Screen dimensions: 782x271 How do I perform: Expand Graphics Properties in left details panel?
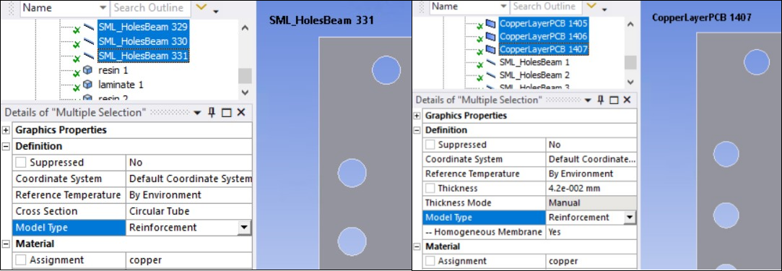(x=6, y=130)
